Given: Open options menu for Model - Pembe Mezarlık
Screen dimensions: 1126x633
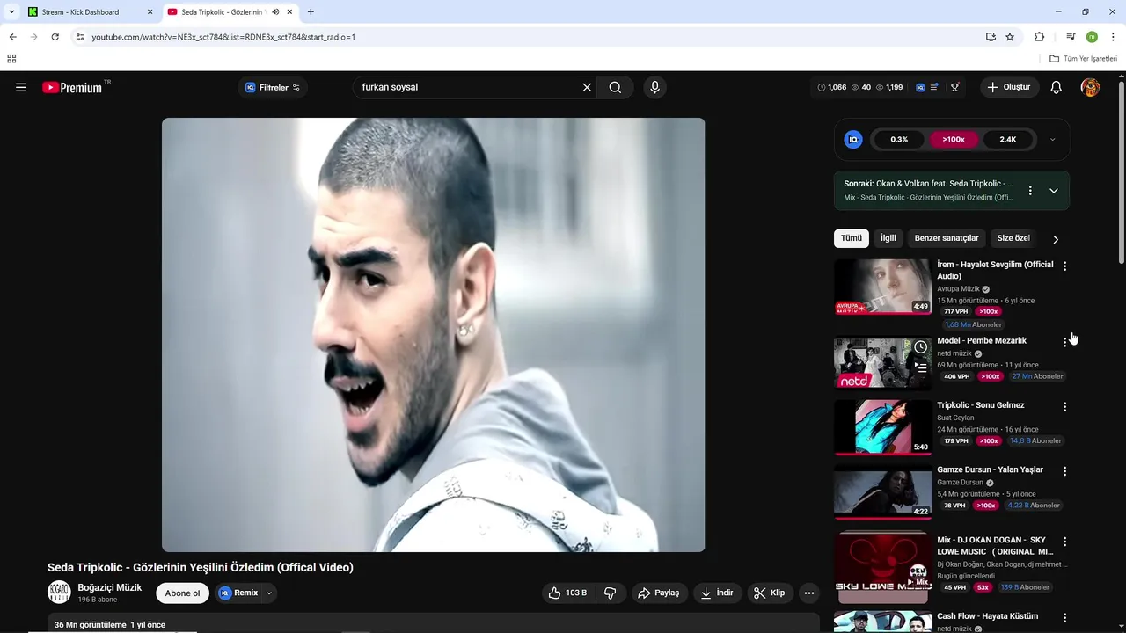Looking at the screenshot, I should (x=1064, y=342).
